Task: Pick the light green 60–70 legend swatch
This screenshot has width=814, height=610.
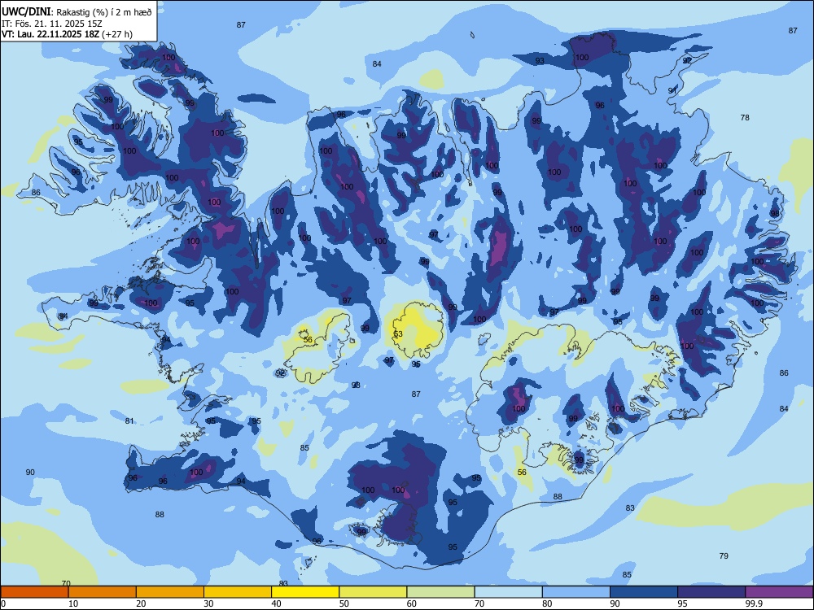Action: 440,592
